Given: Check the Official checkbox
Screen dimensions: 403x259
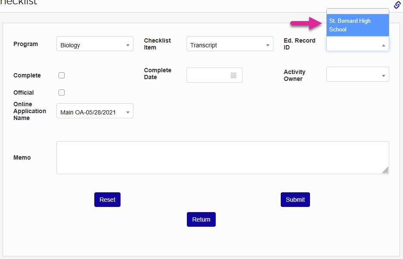Looking at the screenshot, I should click(62, 92).
